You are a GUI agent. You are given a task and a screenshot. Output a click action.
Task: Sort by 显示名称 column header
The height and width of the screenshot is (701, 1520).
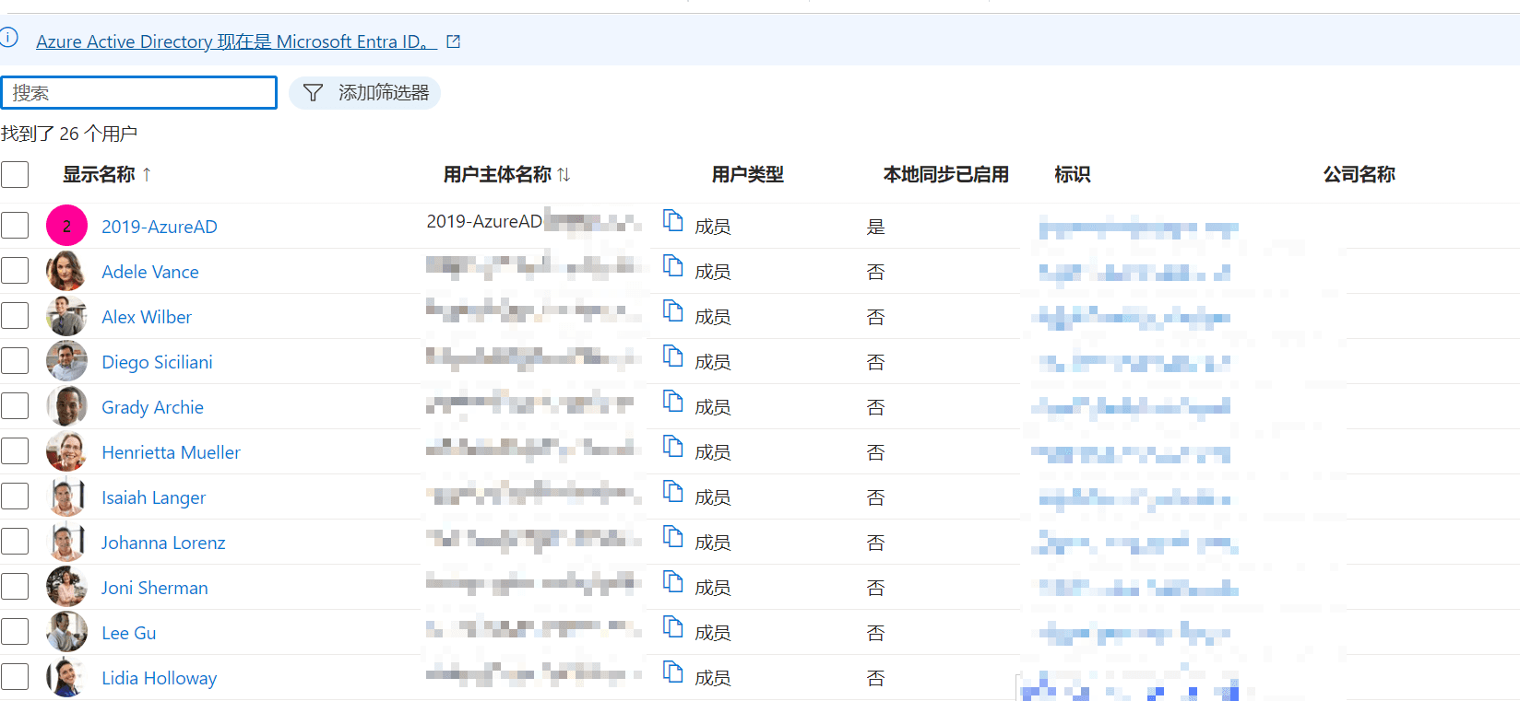(x=99, y=174)
